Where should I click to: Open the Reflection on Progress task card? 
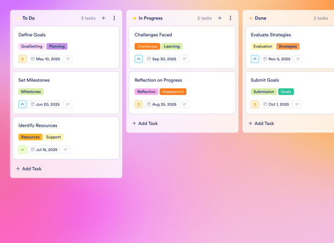pos(182,93)
